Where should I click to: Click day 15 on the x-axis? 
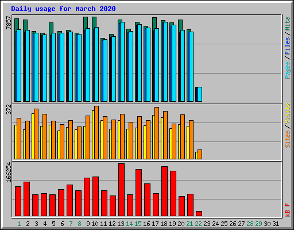coord(138,224)
